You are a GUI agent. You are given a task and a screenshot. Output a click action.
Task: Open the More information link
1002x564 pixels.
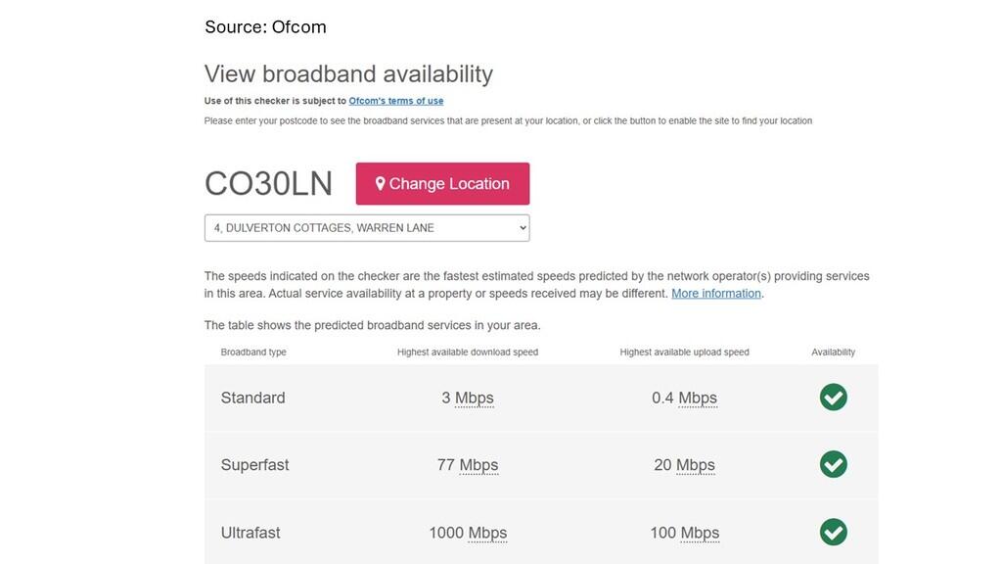715,294
